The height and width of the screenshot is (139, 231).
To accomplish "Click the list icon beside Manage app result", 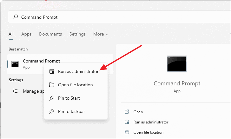I will (15, 91).
